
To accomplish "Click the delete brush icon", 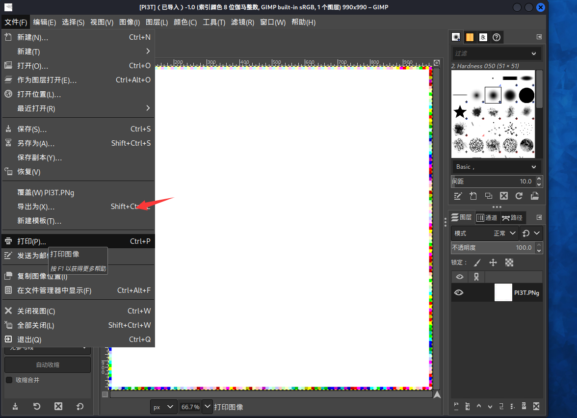I will 503,196.
